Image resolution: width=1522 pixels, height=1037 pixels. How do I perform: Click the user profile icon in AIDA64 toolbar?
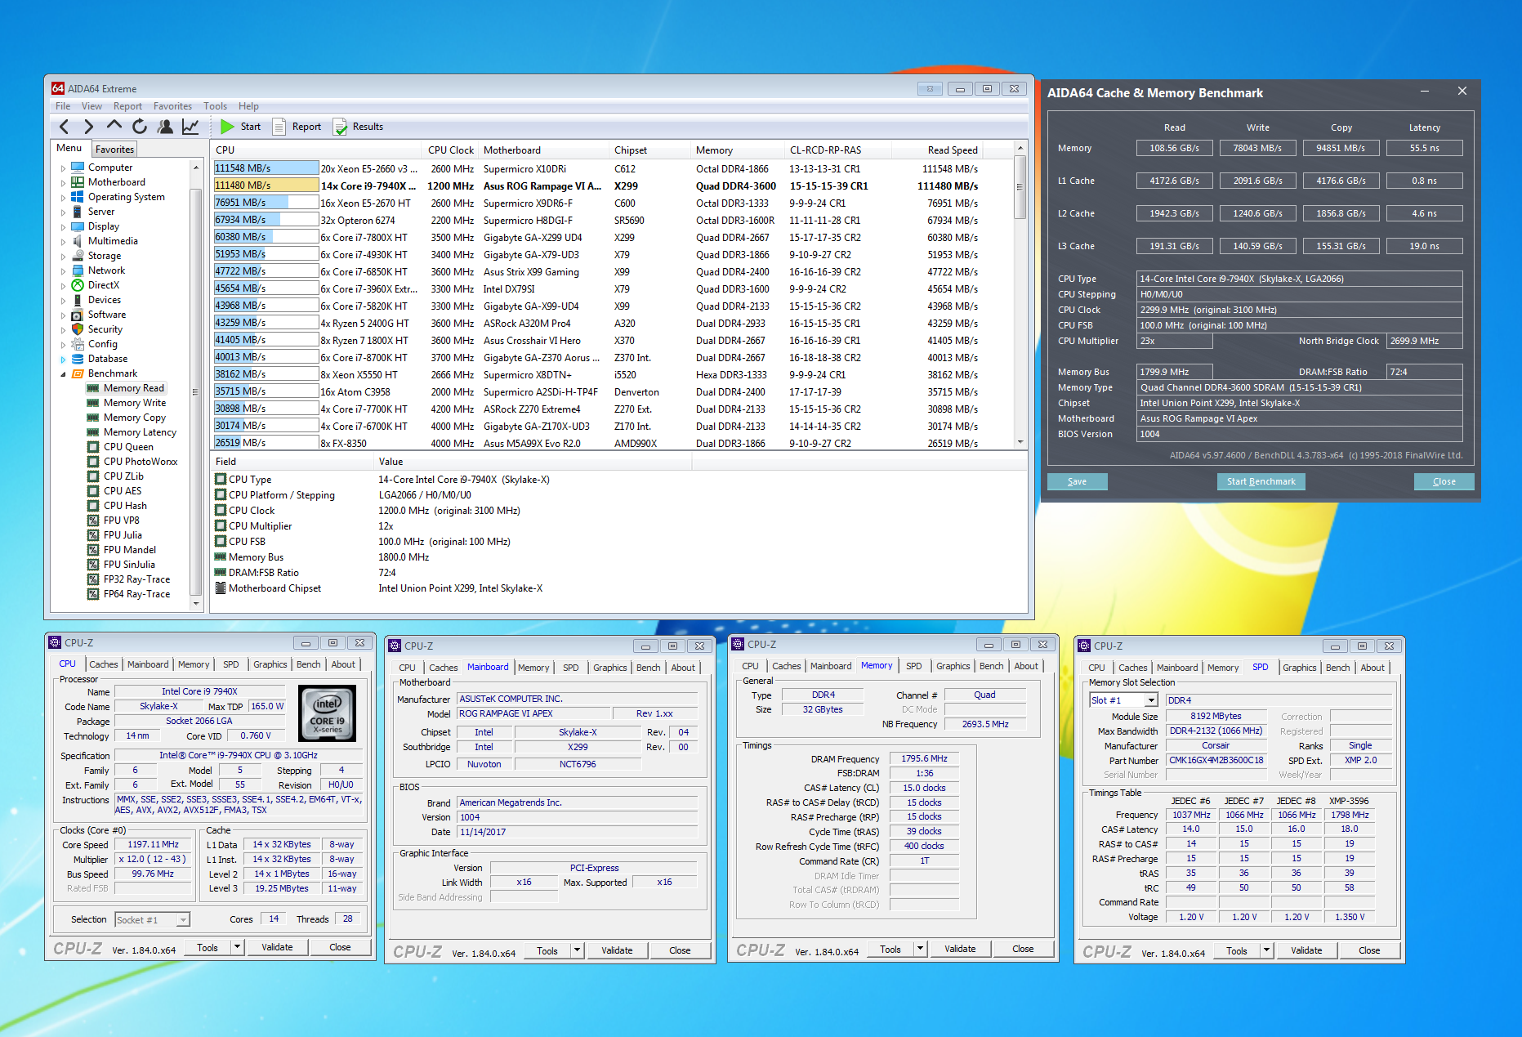[x=165, y=127]
